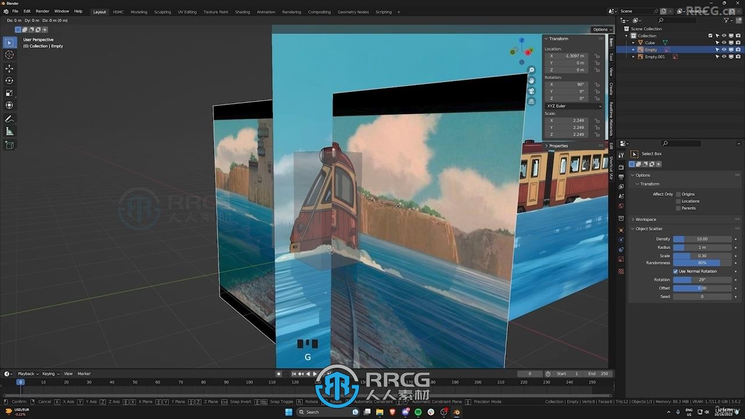The image size is (745, 419).
Task: Open the viewport Options dropdown
Action: [x=602, y=30]
